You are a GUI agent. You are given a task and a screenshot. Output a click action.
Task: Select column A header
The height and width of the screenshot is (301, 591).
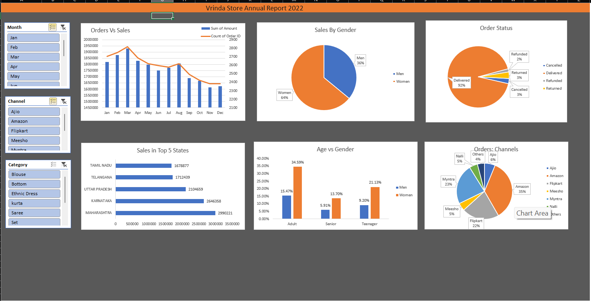point(22,1)
